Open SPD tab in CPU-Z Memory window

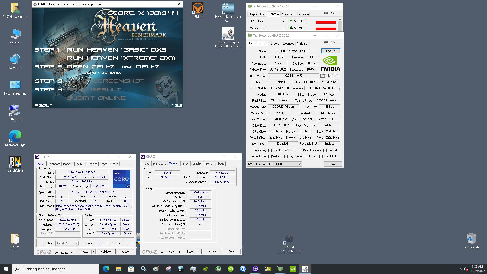coord(185,164)
